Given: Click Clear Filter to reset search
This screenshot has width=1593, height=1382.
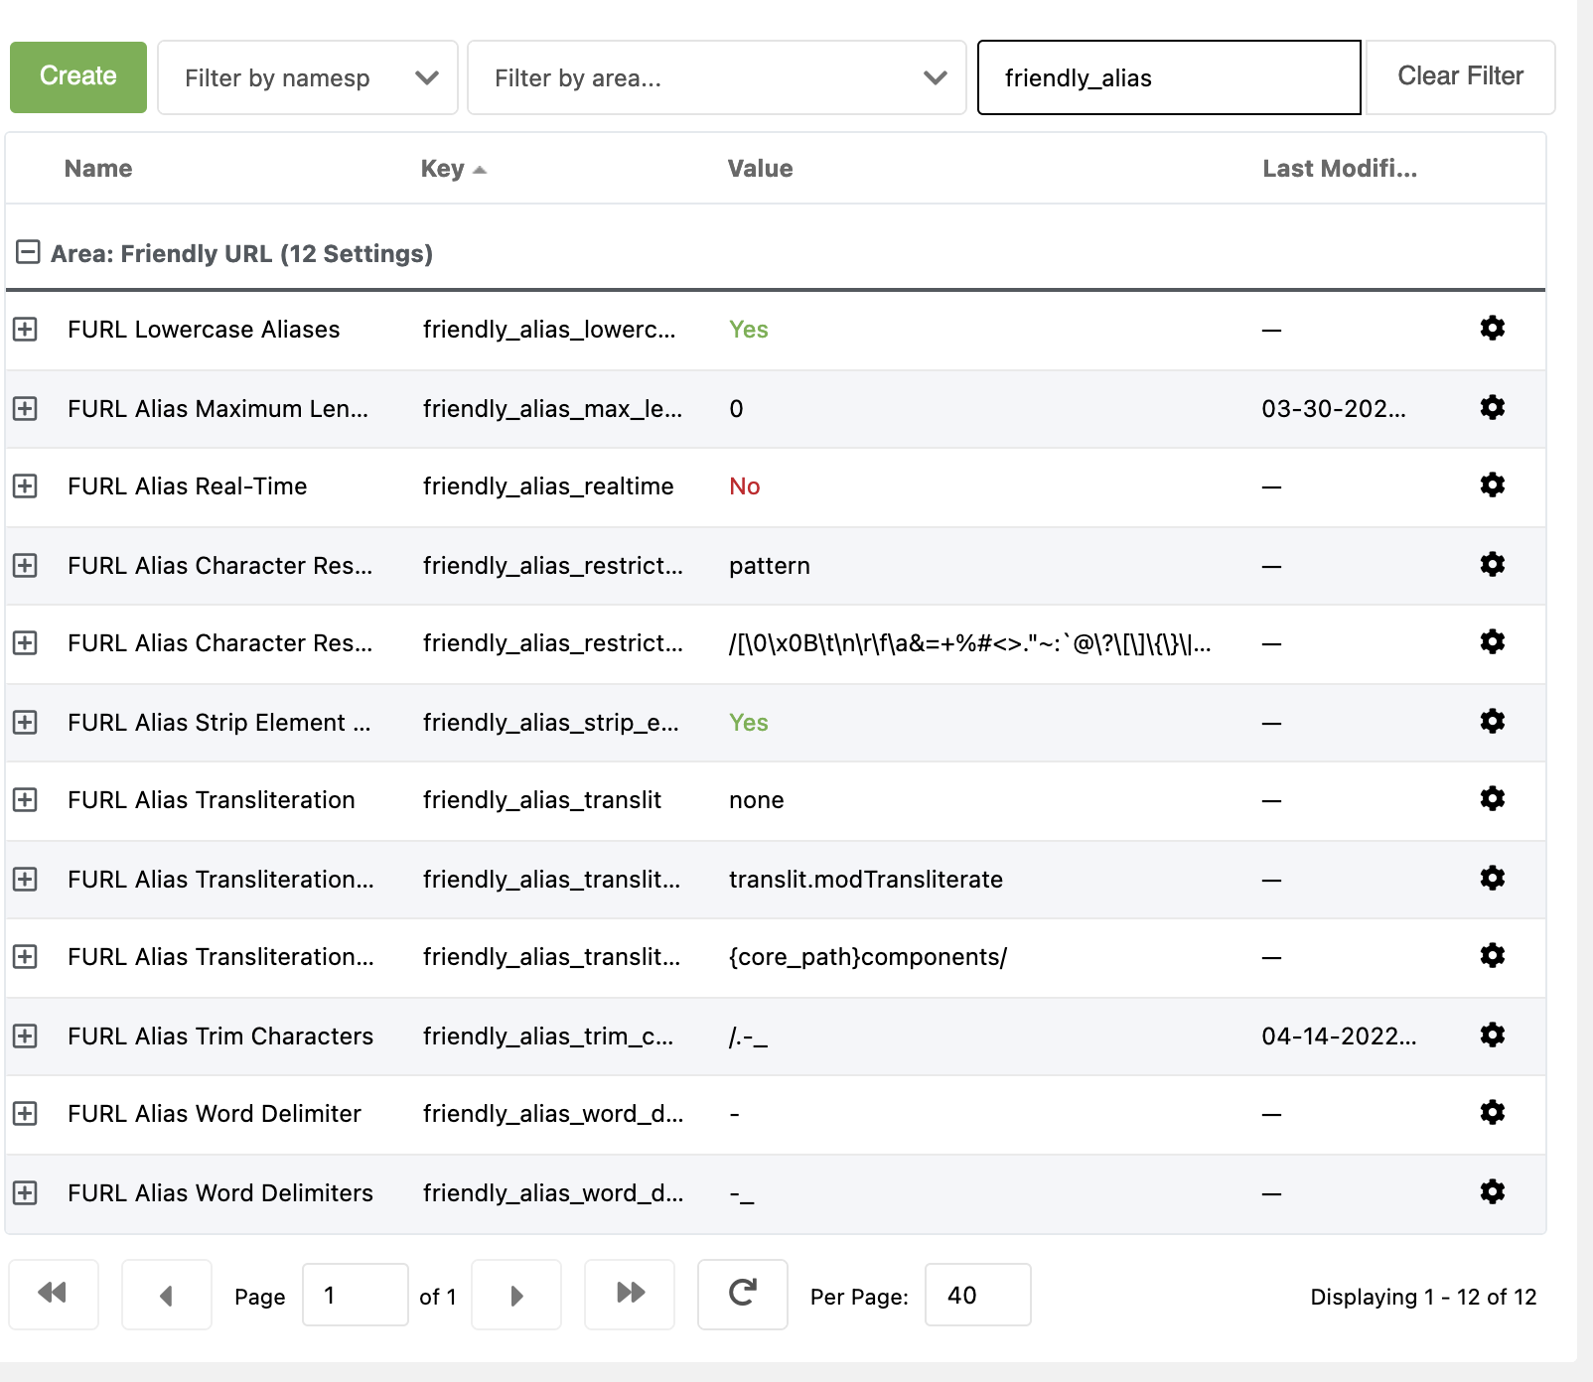Looking at the screenshot, I should pyautogui.click(x=1459, y=75).
